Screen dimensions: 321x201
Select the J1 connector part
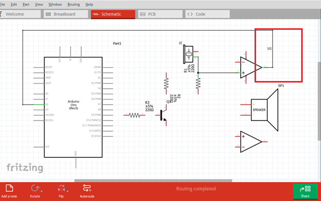(x=188, y=54)
